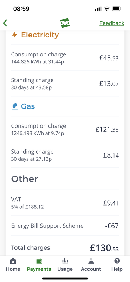Open the Feedback link

112,23
